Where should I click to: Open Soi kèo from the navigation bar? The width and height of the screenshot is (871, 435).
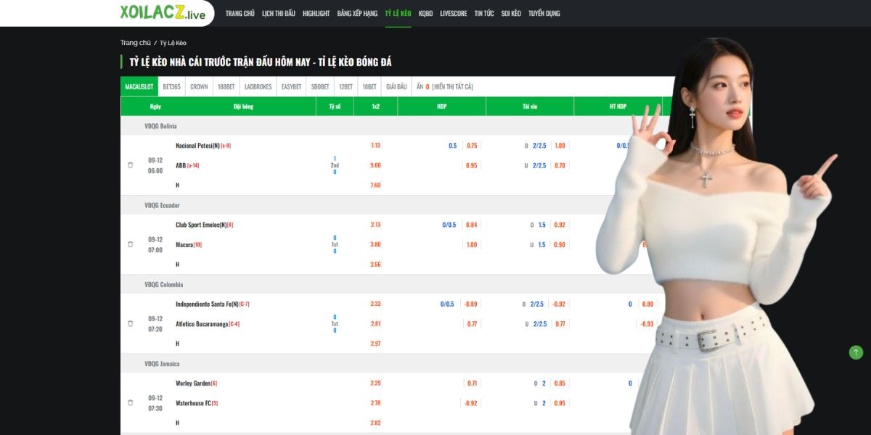[x=511, y=13]
